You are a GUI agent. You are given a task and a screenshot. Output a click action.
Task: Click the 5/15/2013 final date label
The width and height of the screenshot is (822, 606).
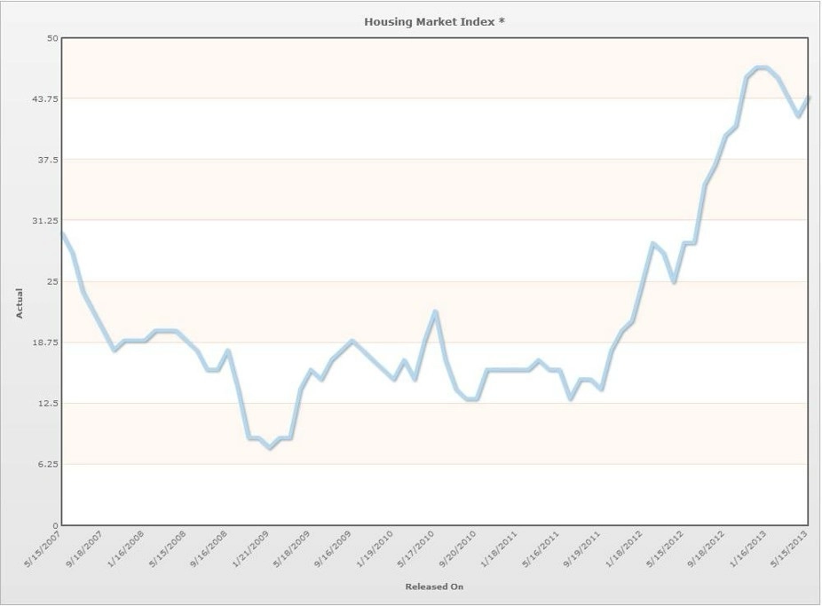pos(789,548)
